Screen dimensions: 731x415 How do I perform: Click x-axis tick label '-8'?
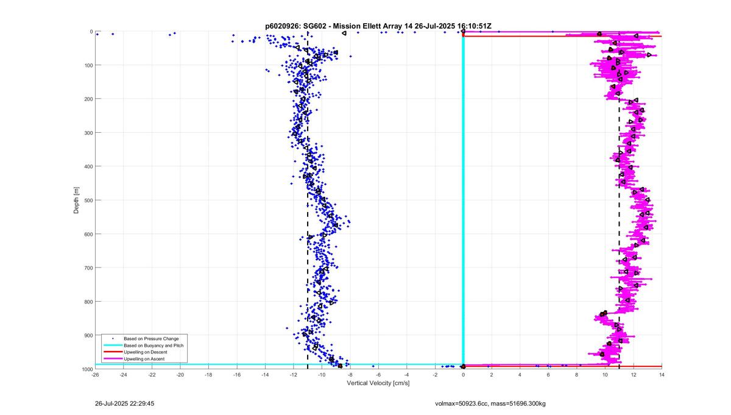coord(350,375)
